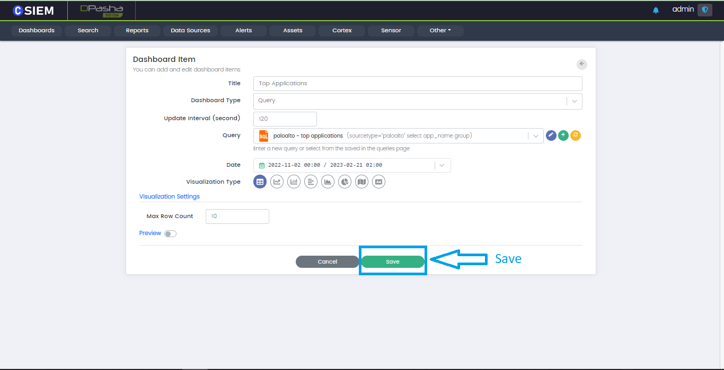Click the Max Row Count field
Viewport: 724px width, 370px height.
pos(237,216)
